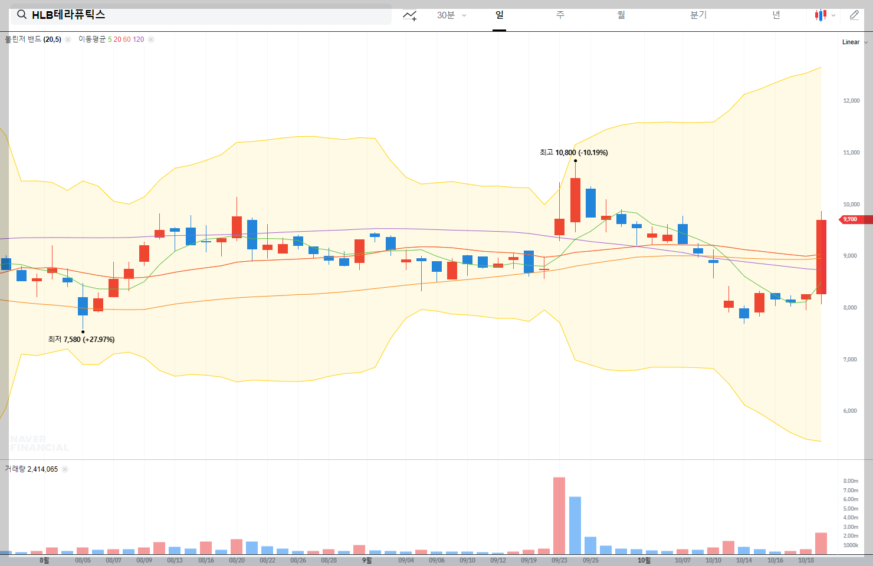Click the 최고 10,800 high label
This screenshot has height=566, width=873.
tap(573, 153)
